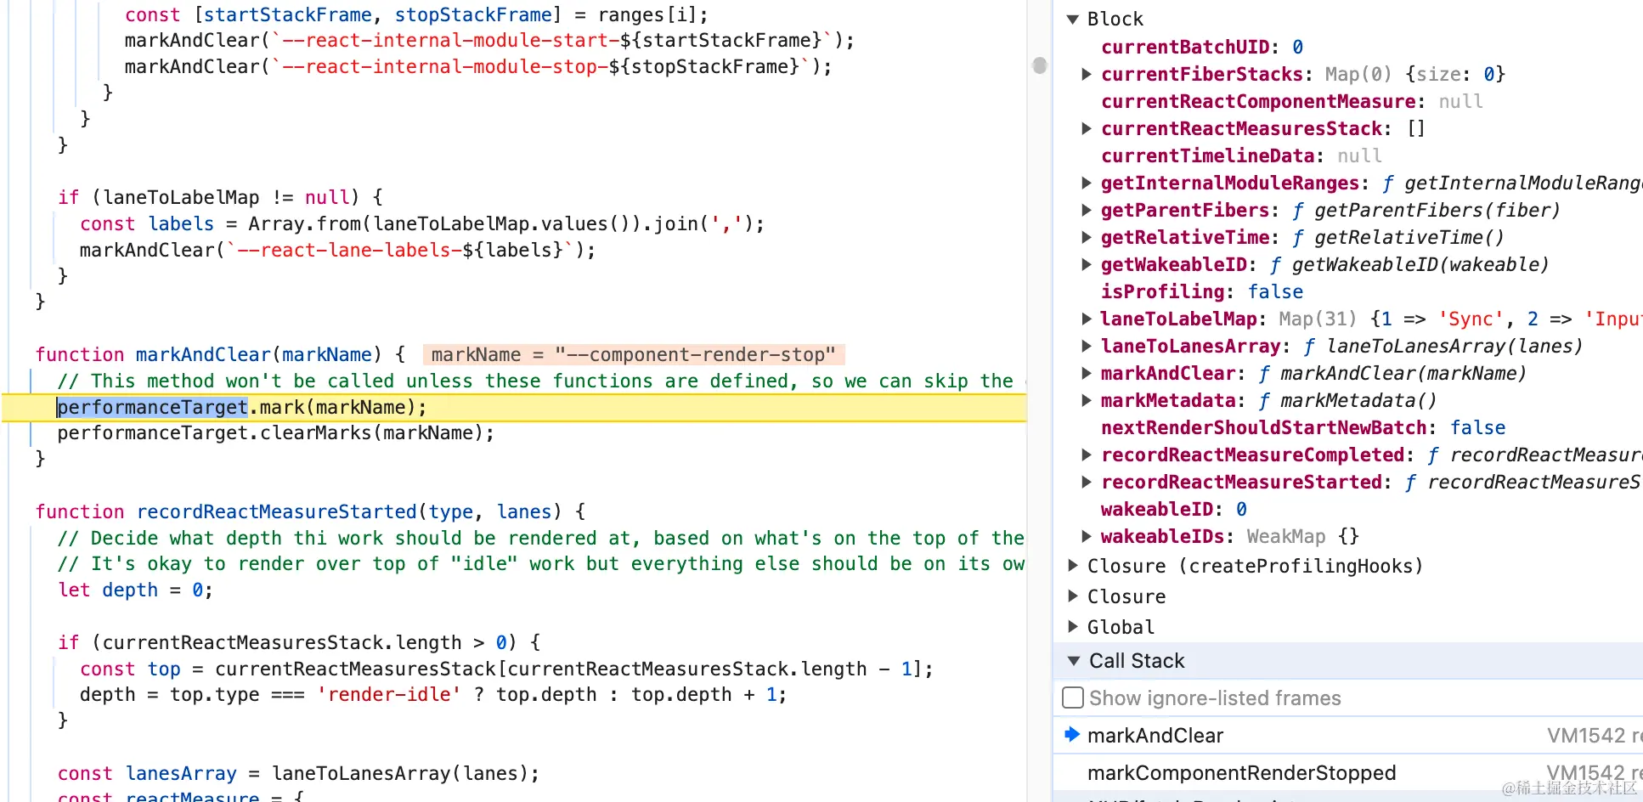The width and height of the screenshot is (1643, 802).
Task: Click the 'const top' assignment line
Action: [x=506, y=669]
